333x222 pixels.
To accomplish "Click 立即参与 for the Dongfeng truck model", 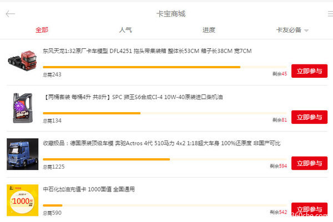I will tap(309, 71).
